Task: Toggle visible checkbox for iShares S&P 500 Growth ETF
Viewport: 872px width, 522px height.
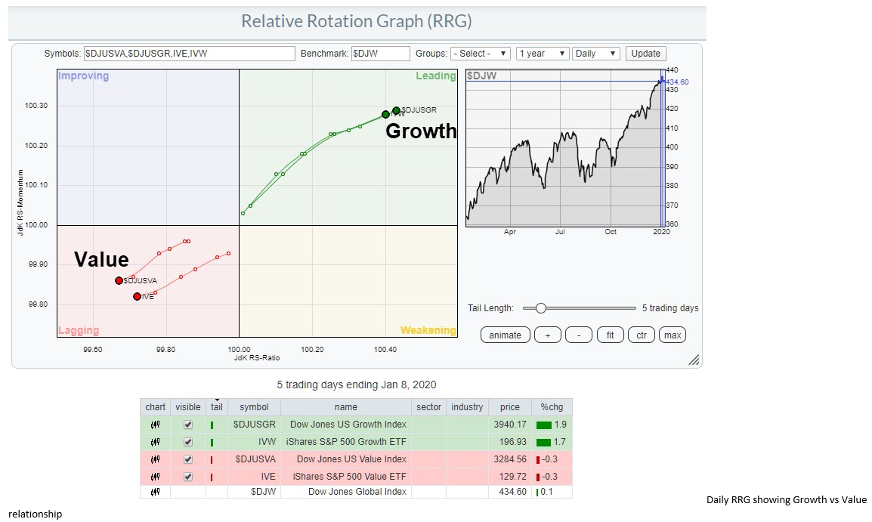Action: [x=188, y=442]
